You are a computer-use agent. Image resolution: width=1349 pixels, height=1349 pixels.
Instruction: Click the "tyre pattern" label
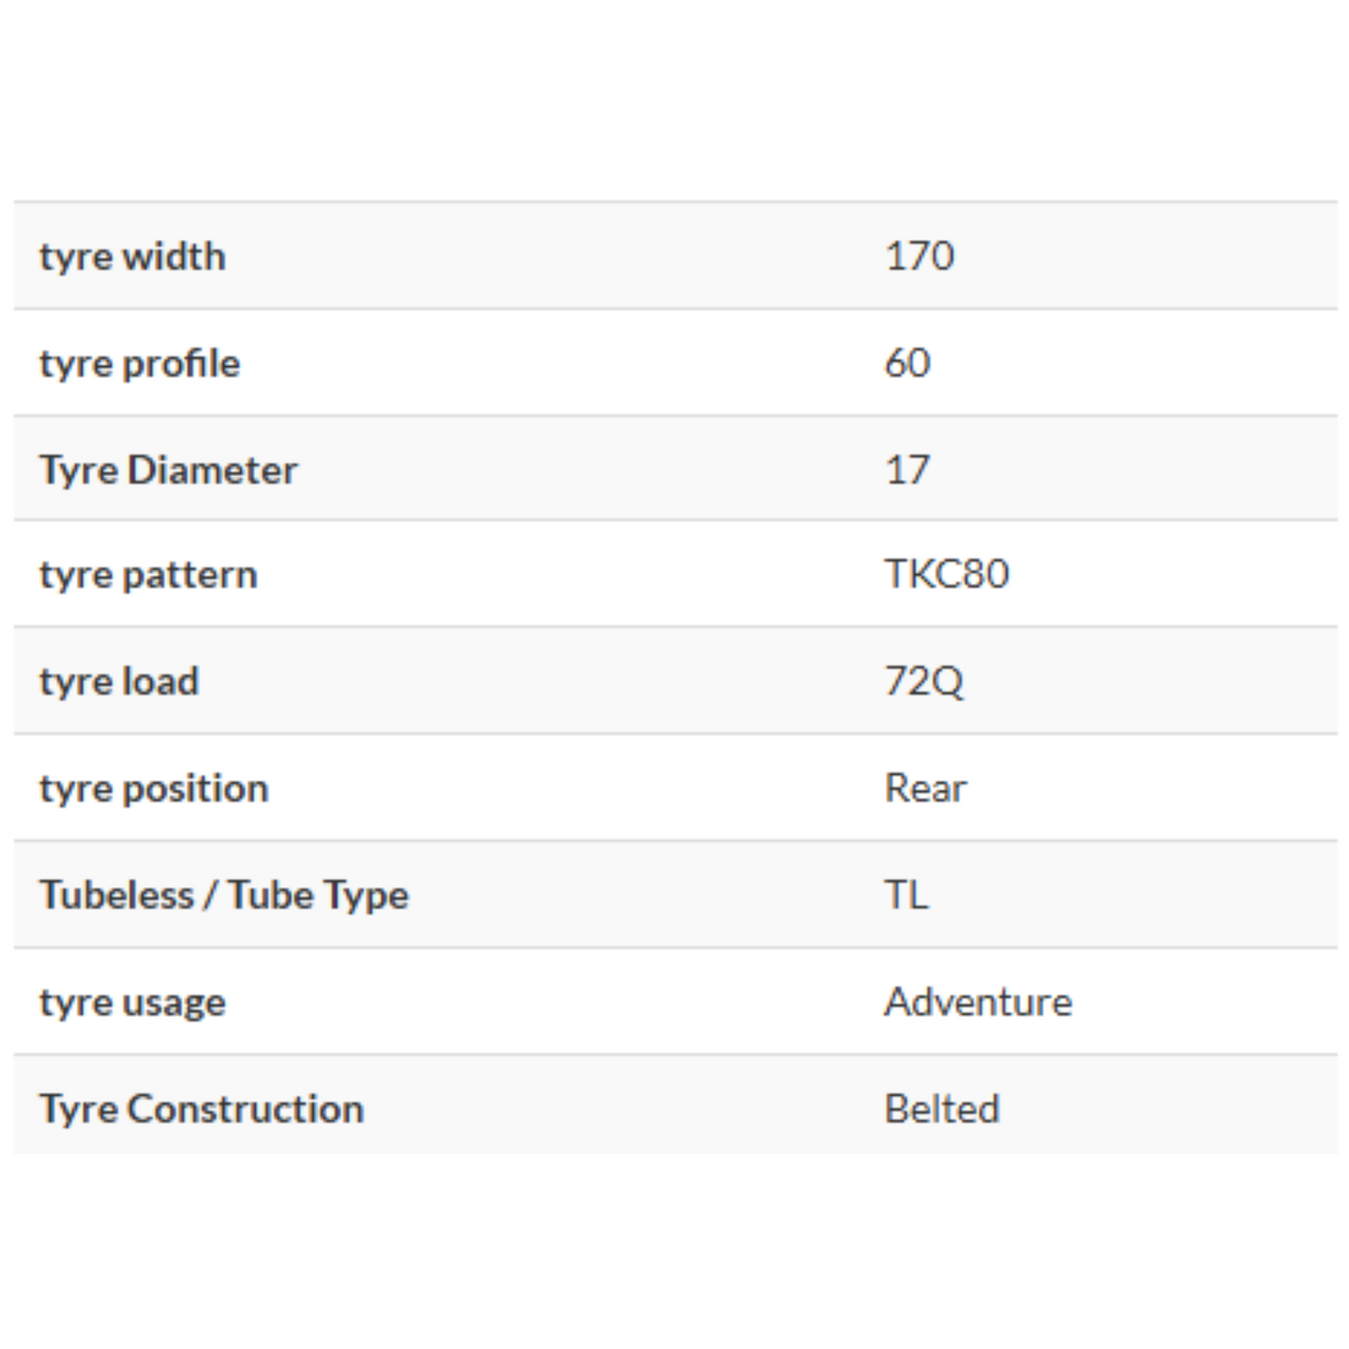[x=148, y=575]
